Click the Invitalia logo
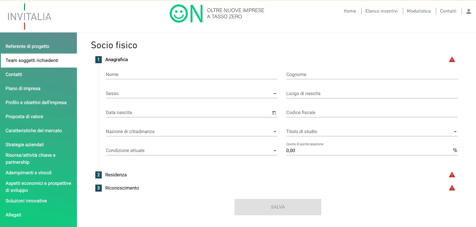 tap(29, 17)
